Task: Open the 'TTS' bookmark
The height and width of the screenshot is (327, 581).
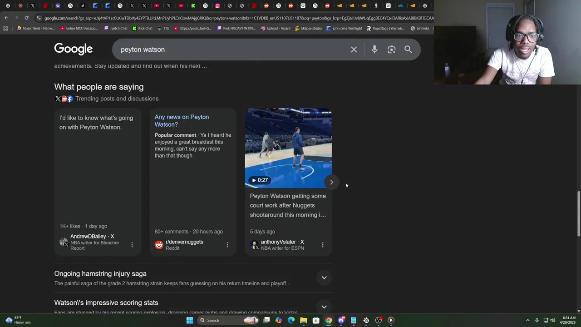Action: (x=163, y=28)
